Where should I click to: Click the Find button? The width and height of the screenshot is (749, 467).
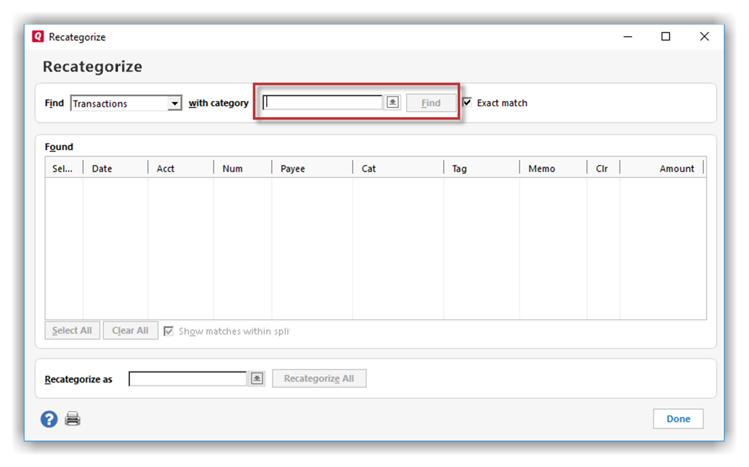[431, 103]
